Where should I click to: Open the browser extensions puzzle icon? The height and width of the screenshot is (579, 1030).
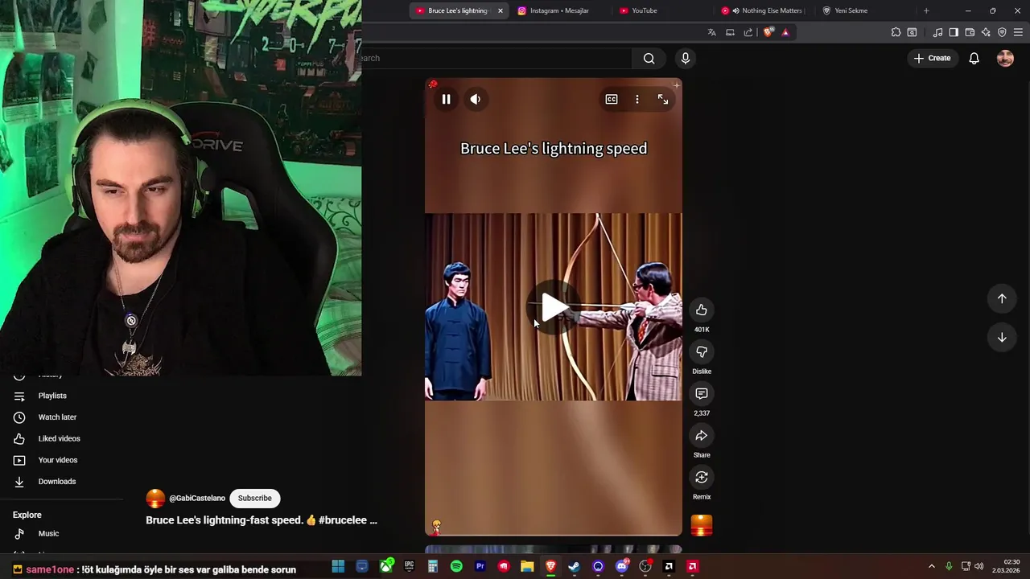point(896,32)
